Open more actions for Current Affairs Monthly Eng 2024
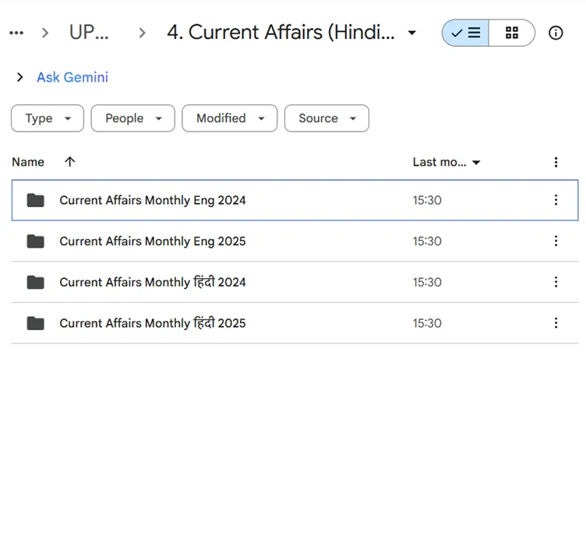This screenshot has width=586, height=542. coord(556,200)
